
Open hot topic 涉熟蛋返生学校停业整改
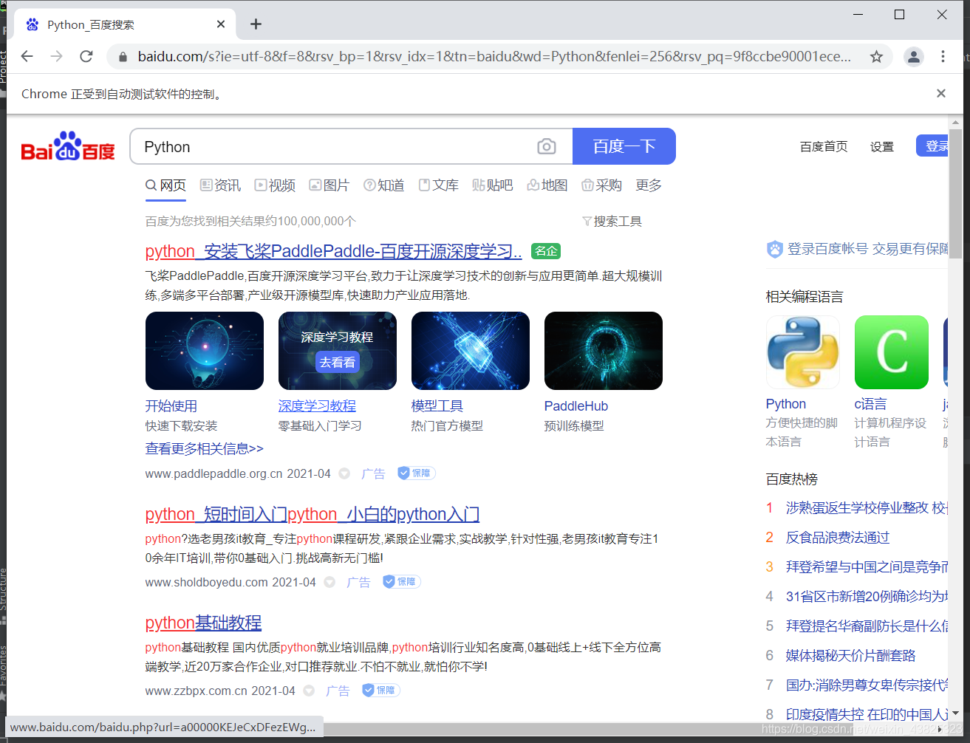pyautogui.click(x=867, y=508)
